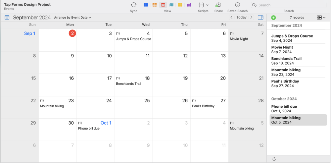Switch to the map view icon
This screenshot has height=163, width=331.
click(x=171, y=5)
